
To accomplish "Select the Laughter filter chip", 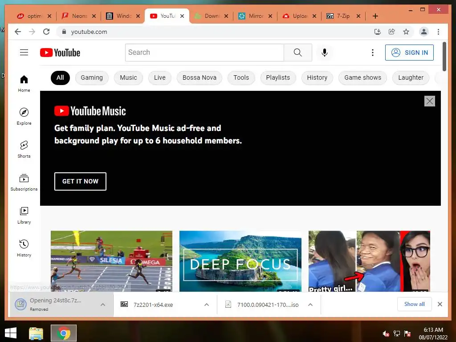I will [411, 77].
